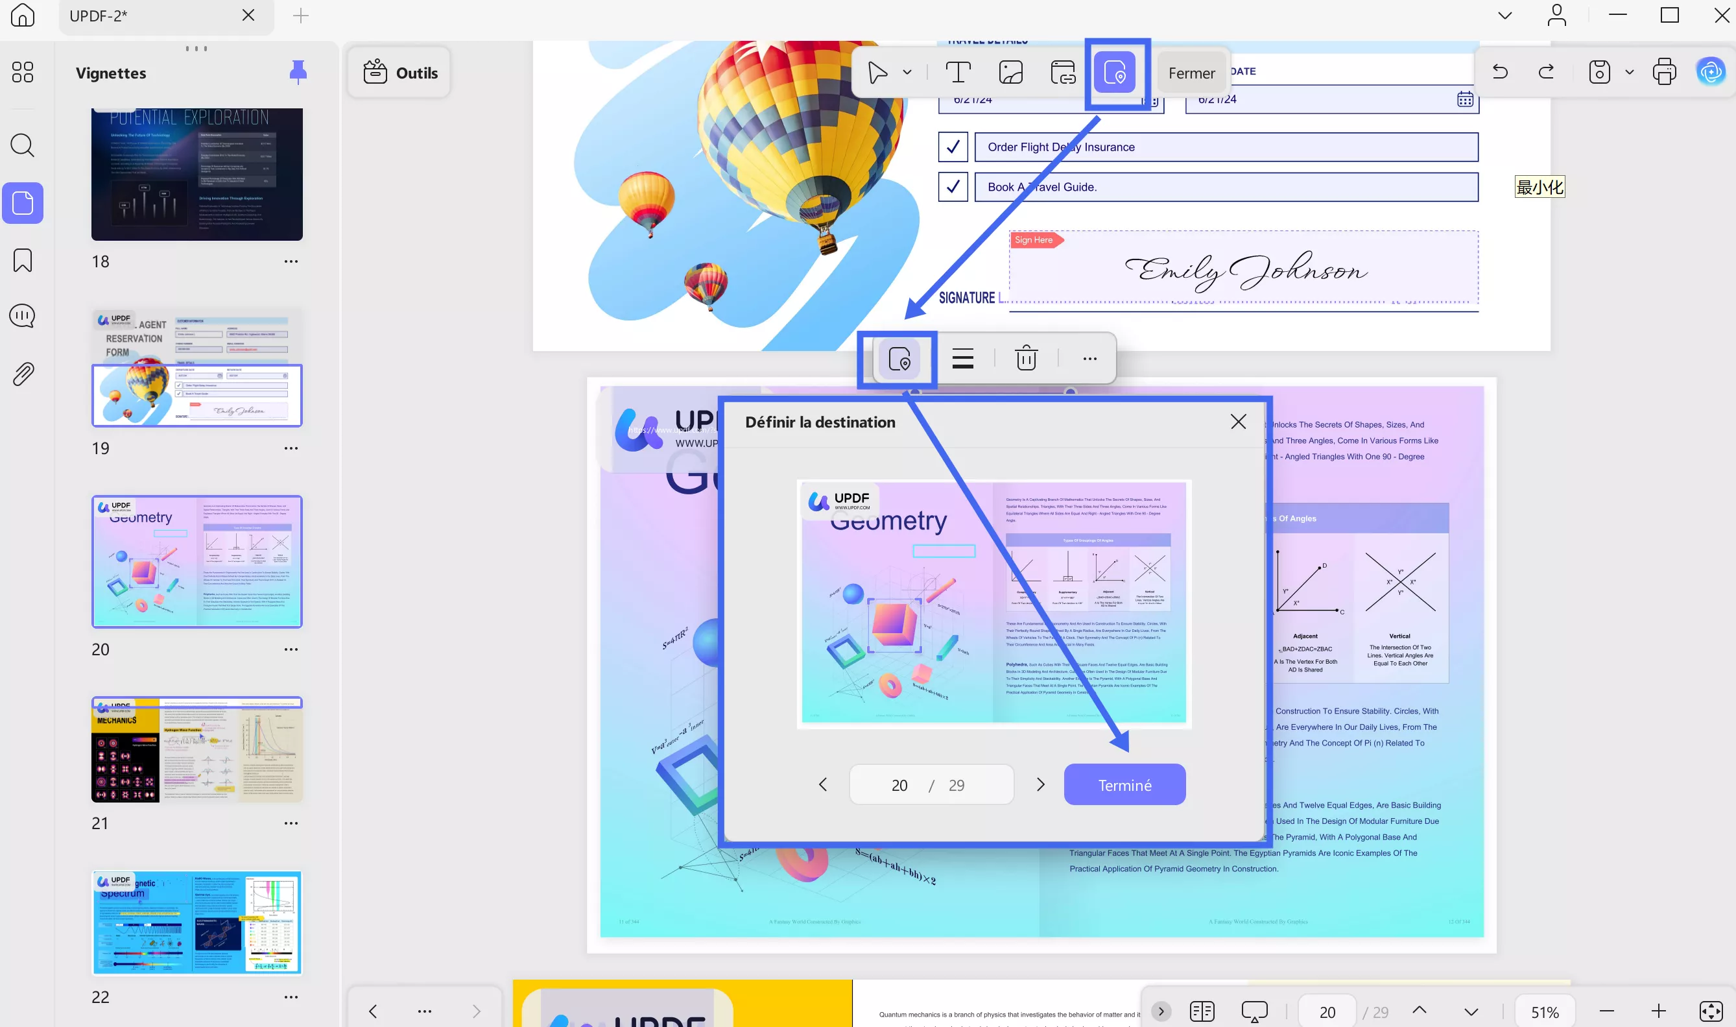Uncheck Order Flight Delay Insurance checkbox

pyautogui.click(x=953, y=147)
